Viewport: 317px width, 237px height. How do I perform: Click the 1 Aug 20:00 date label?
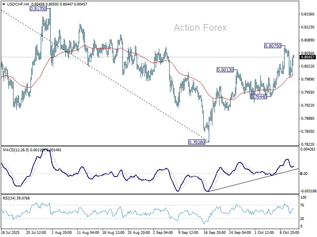click(61, 233)
